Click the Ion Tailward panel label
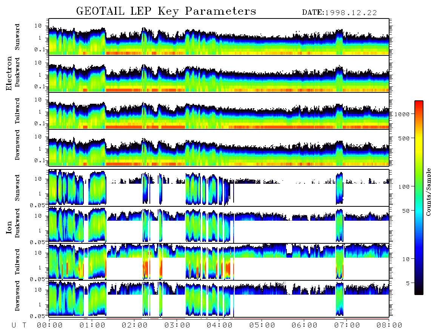This screenshot has width=431, height=332. pos(17,262)
